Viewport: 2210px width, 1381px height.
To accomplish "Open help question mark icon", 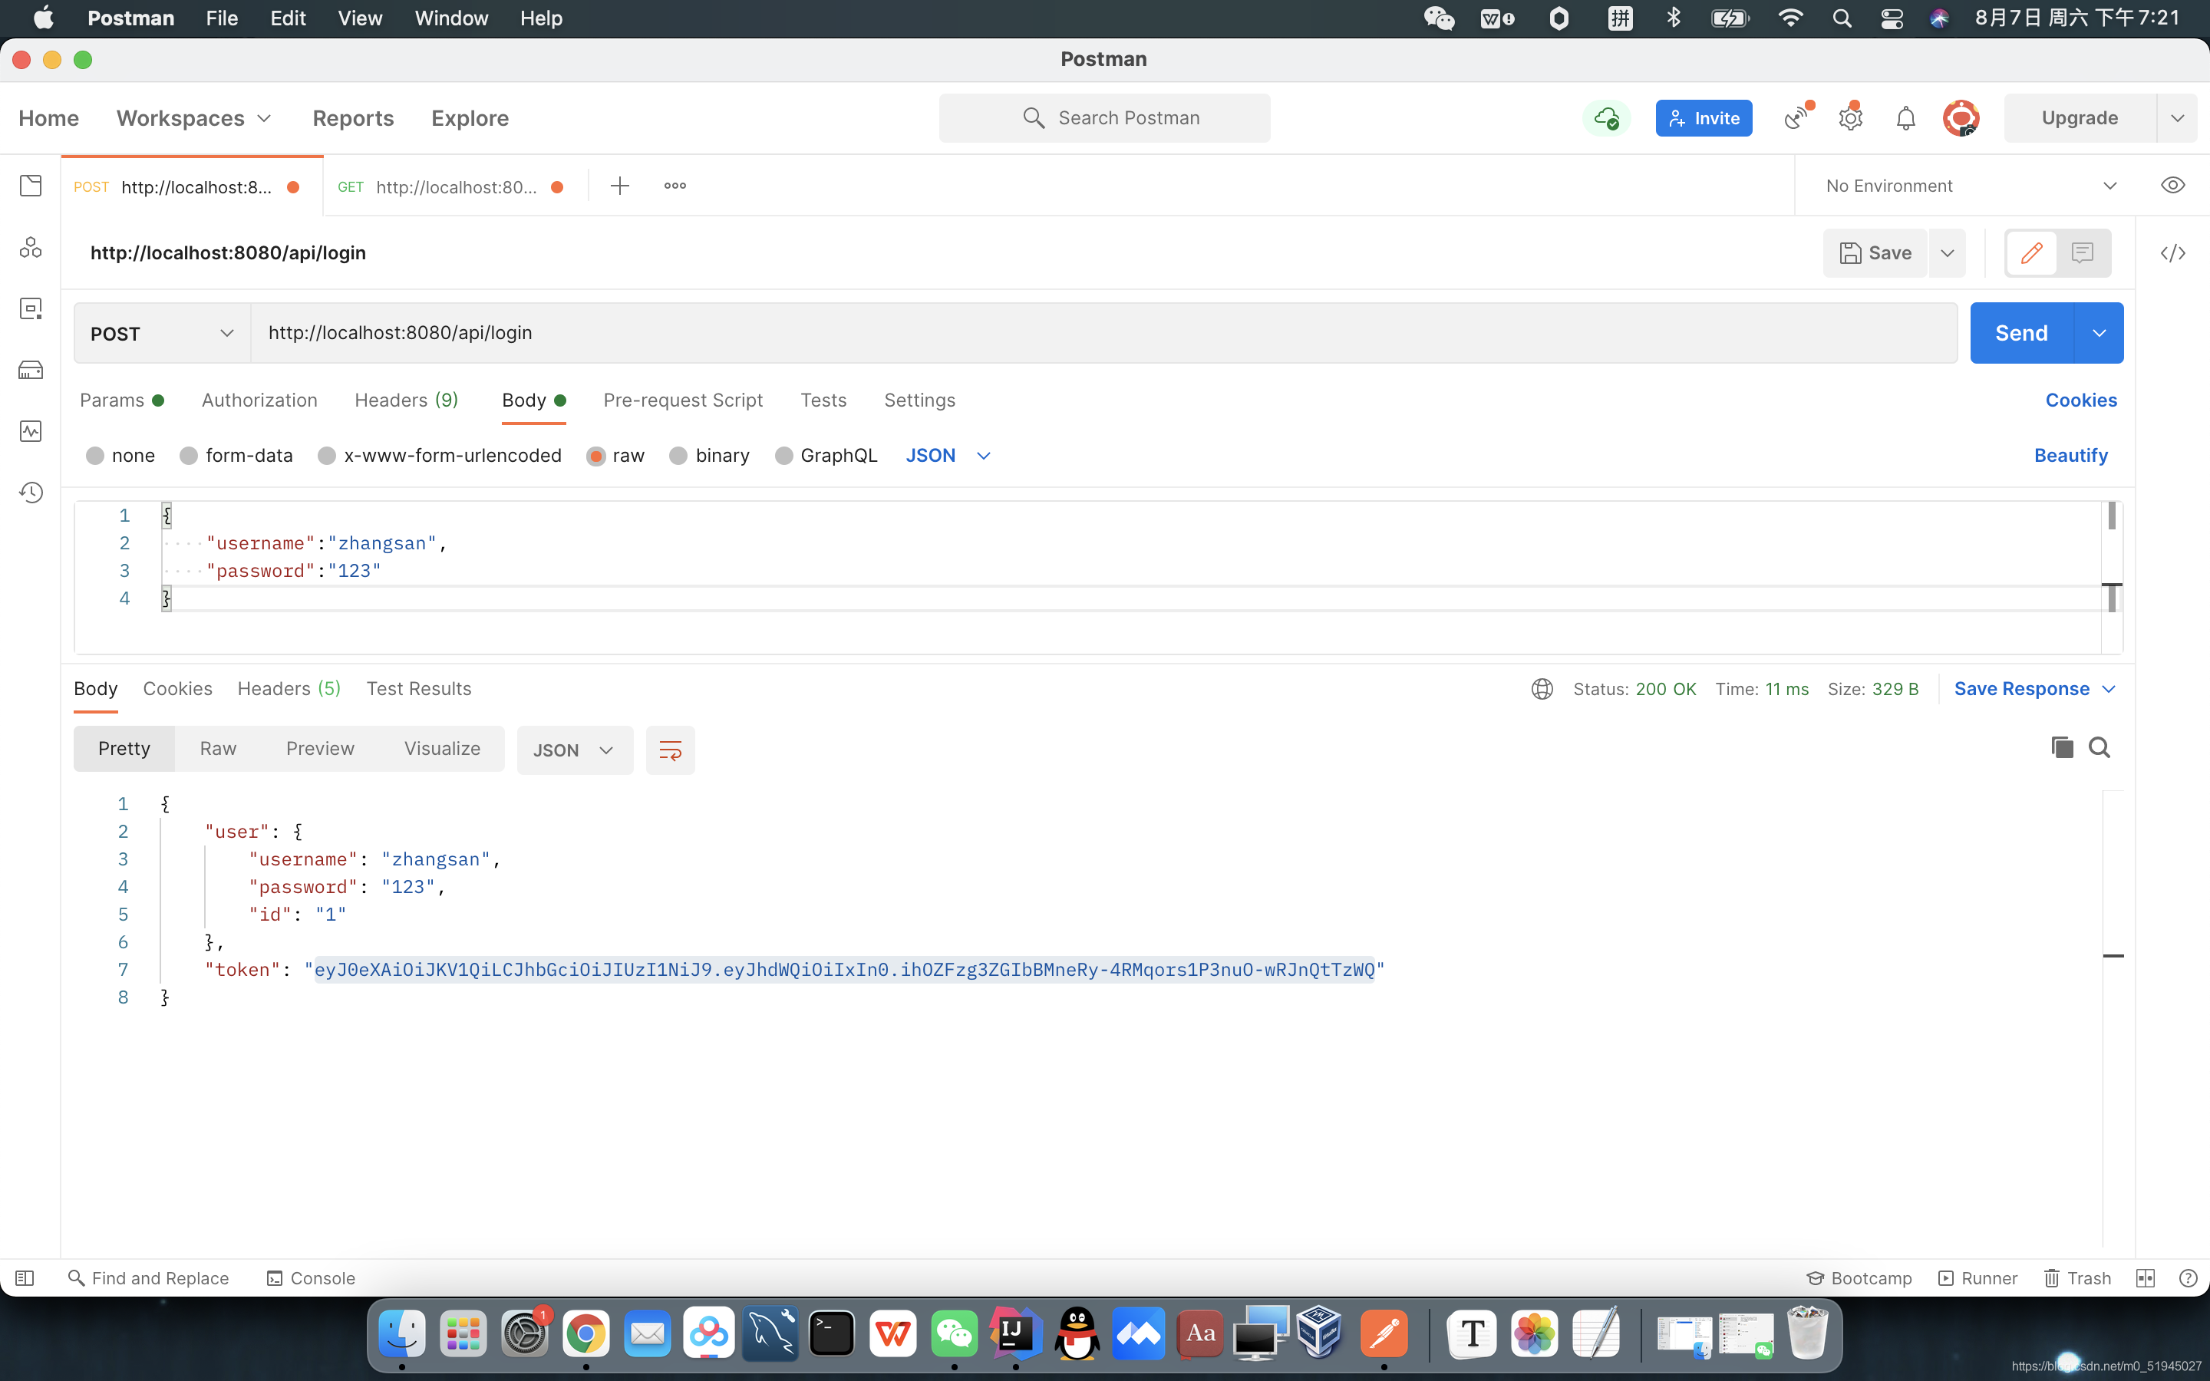I will point(2187,1277).
